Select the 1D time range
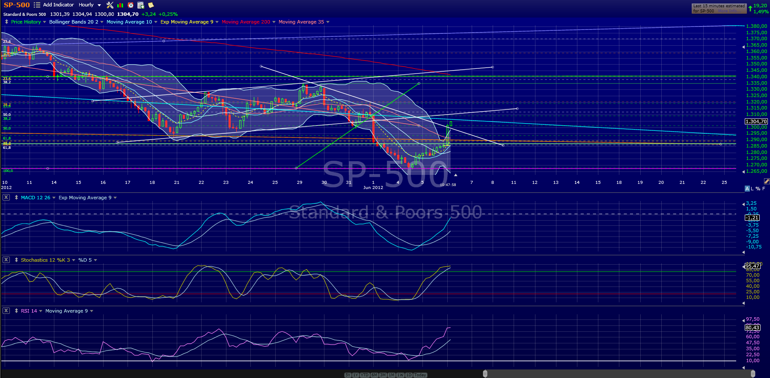This screenshot has height=378, width=770. 409,375
